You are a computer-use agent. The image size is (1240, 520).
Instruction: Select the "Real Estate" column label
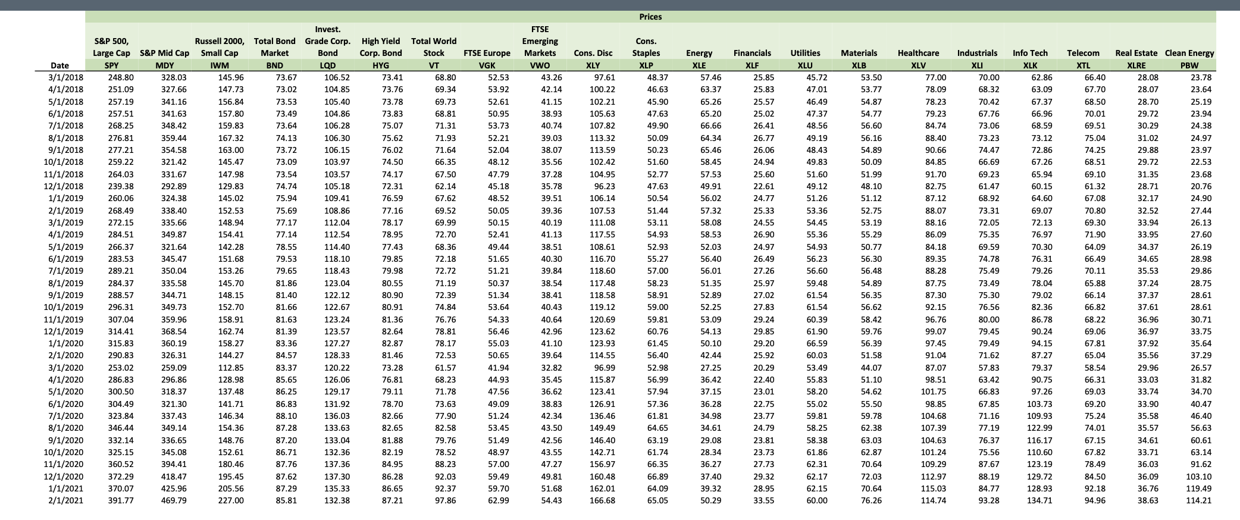1136,53
